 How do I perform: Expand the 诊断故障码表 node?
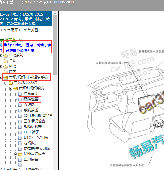point(16,154)
